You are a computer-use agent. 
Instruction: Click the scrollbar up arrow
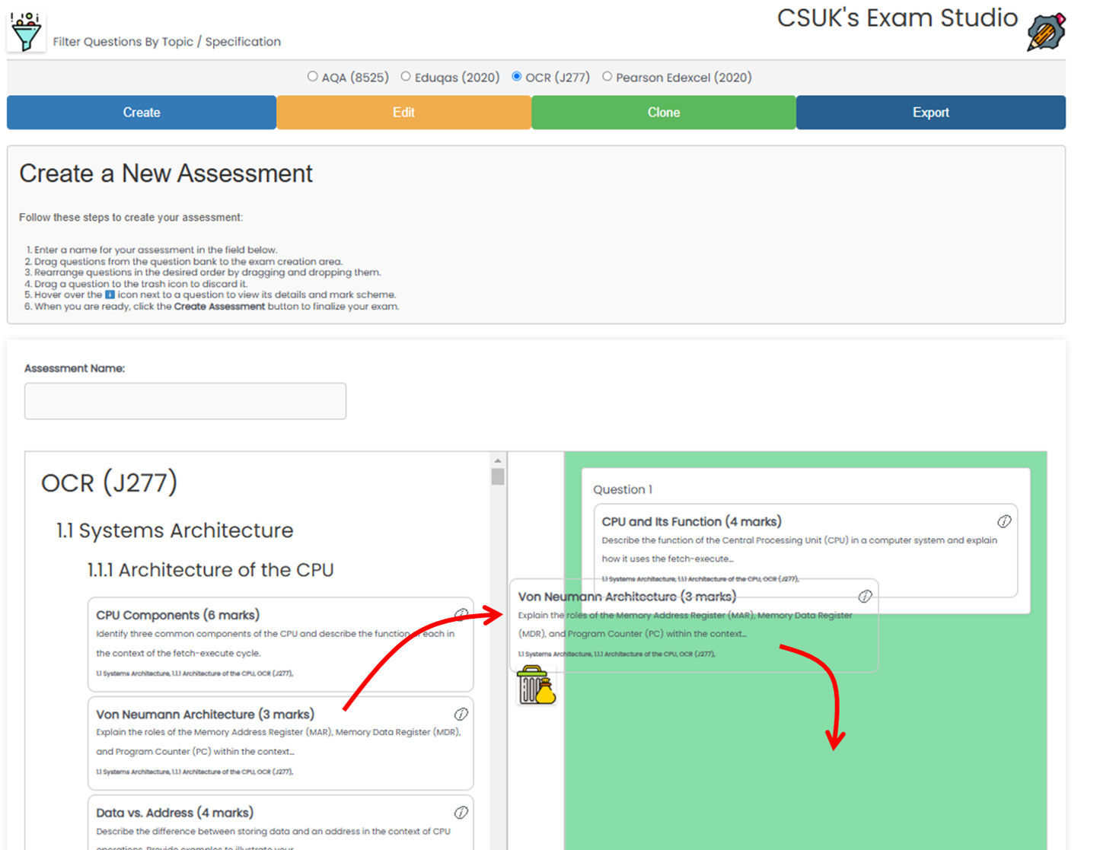[498, 460]
